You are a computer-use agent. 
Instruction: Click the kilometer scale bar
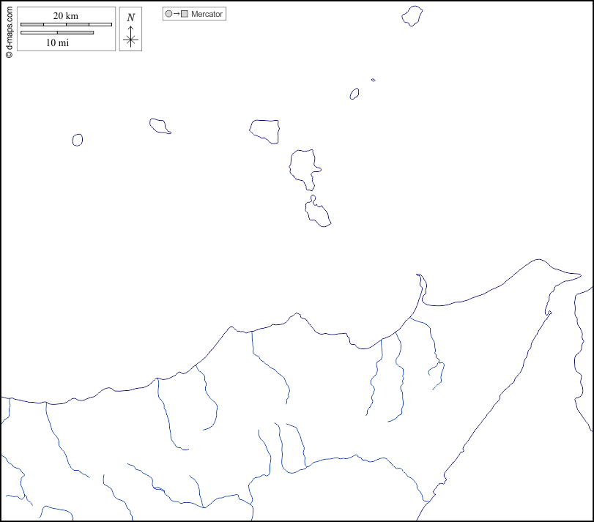(66, 24)
